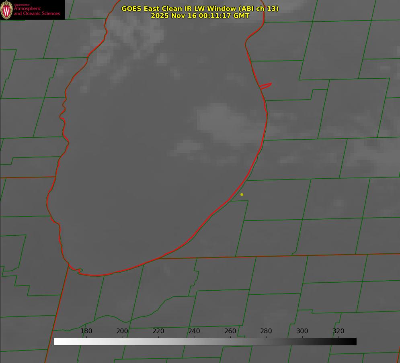Image resolution: width=400 pixels, height=363 pixels.
Task: Click the 220 tick label
Action: pos(158,331)
